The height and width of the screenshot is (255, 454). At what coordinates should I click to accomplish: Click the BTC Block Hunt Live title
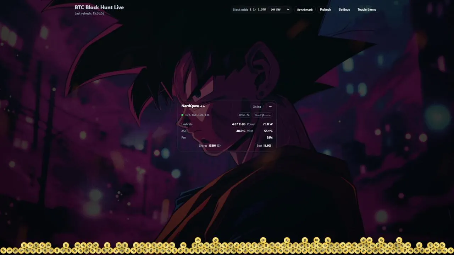[99, 7]
